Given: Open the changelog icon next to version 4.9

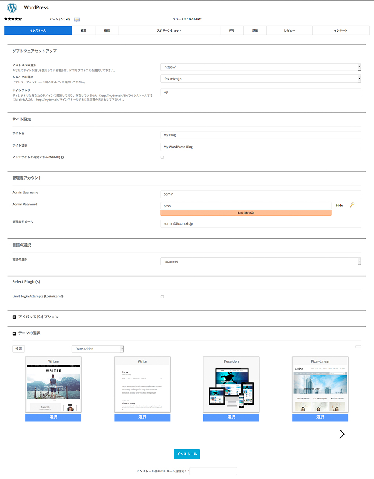Looking at the screenshot, I should (x=77, y=18).
